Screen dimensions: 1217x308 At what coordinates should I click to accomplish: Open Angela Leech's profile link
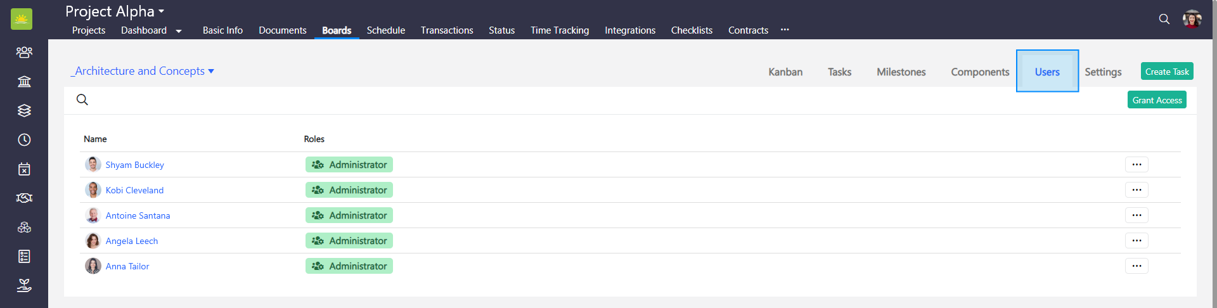point(132,241)
